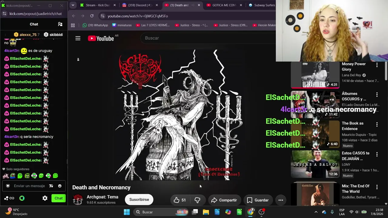The image size is (388, 218).
Task: Open Task View on the taskbar
Action: [x=195, y=212]
